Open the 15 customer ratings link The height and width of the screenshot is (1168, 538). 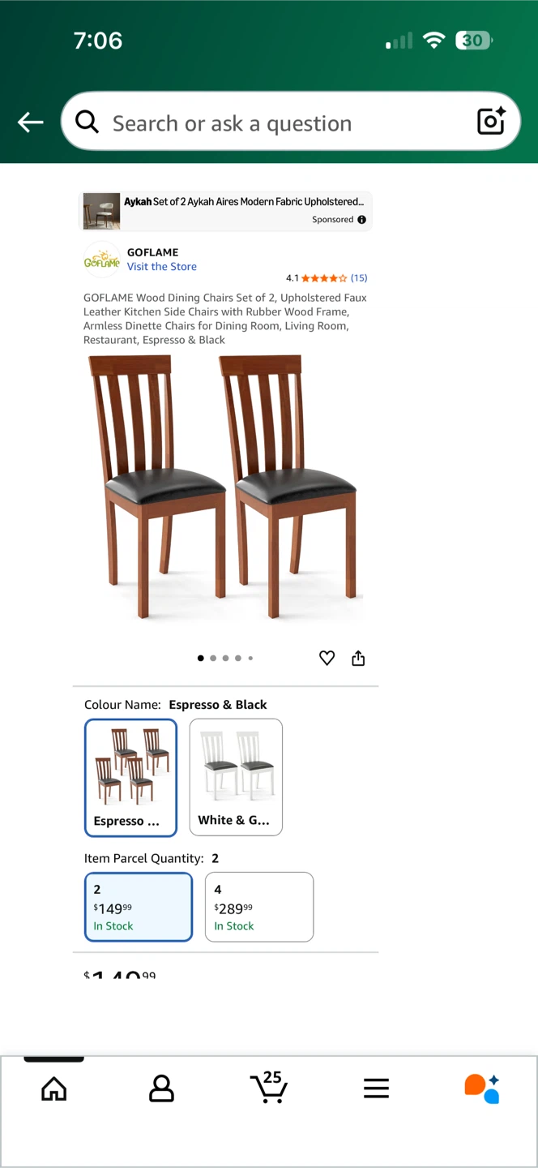pyautogui.click(x=359, y=278)
